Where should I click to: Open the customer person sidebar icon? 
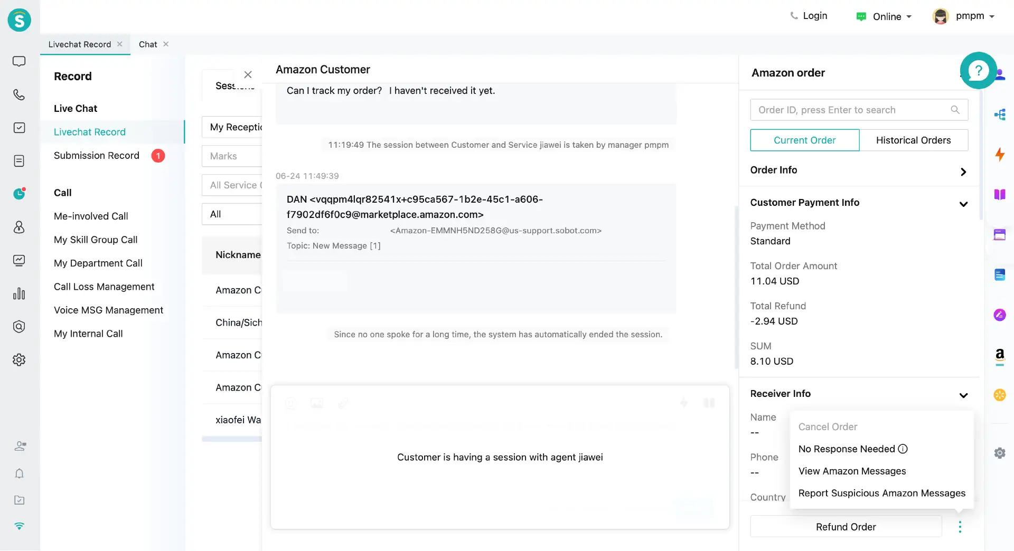coord(19,227)
